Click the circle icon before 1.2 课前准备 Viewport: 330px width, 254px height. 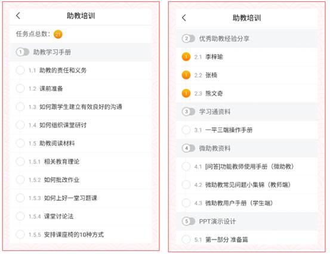click(x=20, y=88)
